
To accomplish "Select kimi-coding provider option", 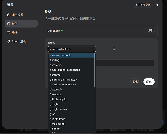I will point(71,124).
